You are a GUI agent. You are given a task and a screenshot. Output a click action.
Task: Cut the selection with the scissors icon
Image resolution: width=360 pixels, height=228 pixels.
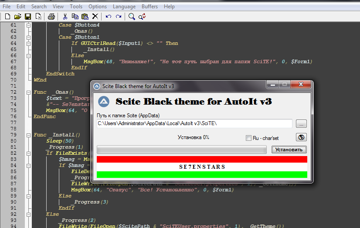65,17
